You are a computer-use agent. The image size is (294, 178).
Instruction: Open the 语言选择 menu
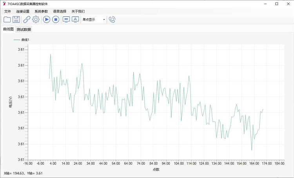coord(60,11)
